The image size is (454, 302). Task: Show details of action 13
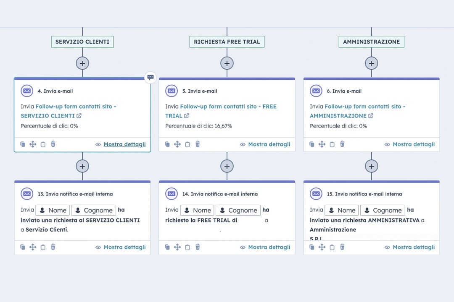tap(121, 247)
